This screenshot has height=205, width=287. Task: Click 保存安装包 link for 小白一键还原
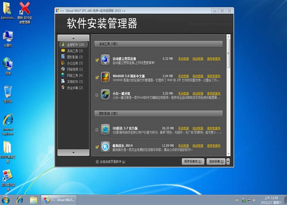coord(214,93)
